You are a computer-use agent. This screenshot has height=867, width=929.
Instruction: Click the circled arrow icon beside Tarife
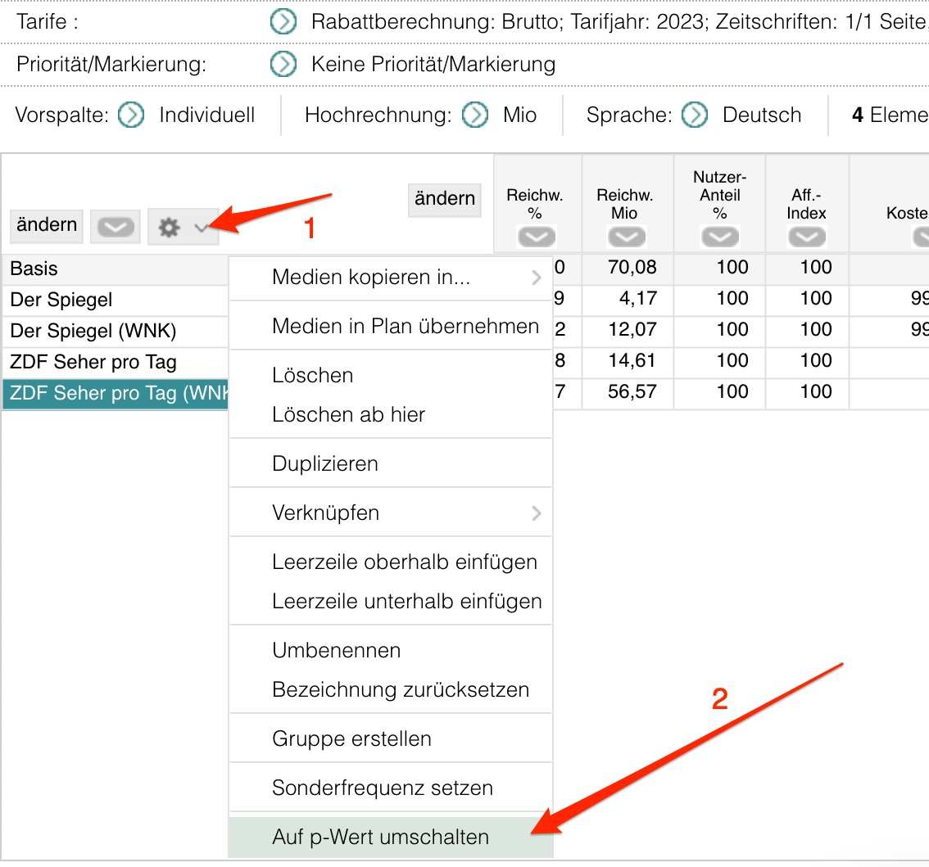(283, 22)
